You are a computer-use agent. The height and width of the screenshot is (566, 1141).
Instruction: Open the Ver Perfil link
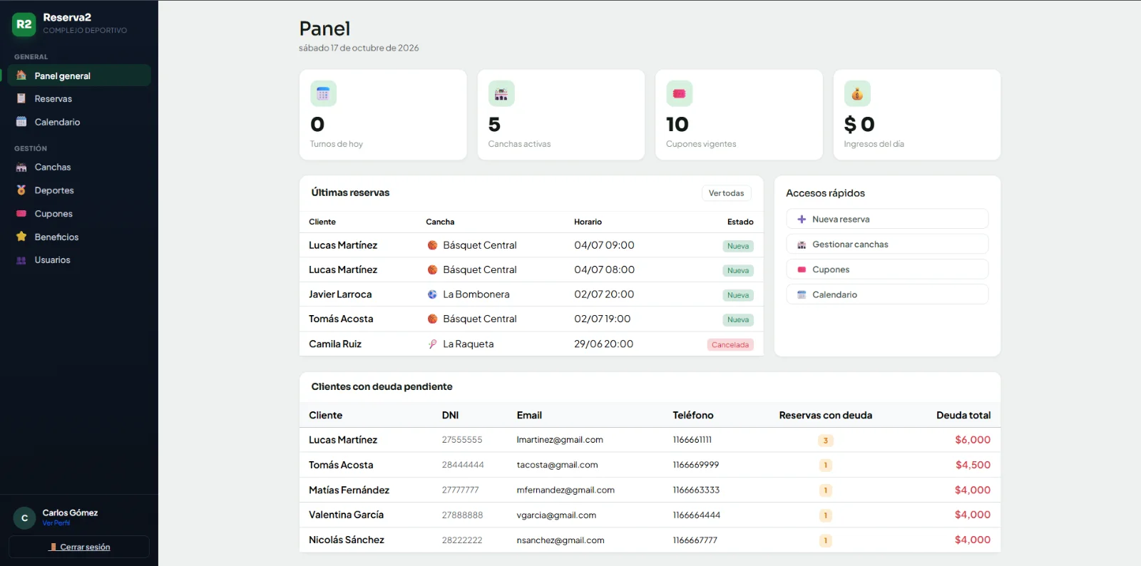click(x=56, y=523)
